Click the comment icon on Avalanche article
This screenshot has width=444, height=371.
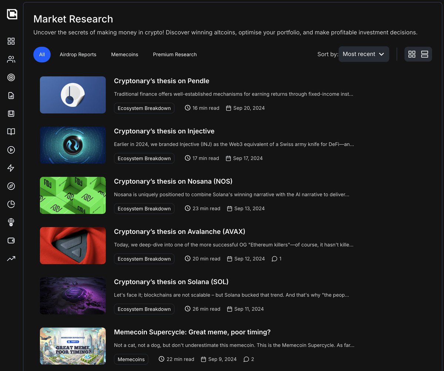coord(275,259)
